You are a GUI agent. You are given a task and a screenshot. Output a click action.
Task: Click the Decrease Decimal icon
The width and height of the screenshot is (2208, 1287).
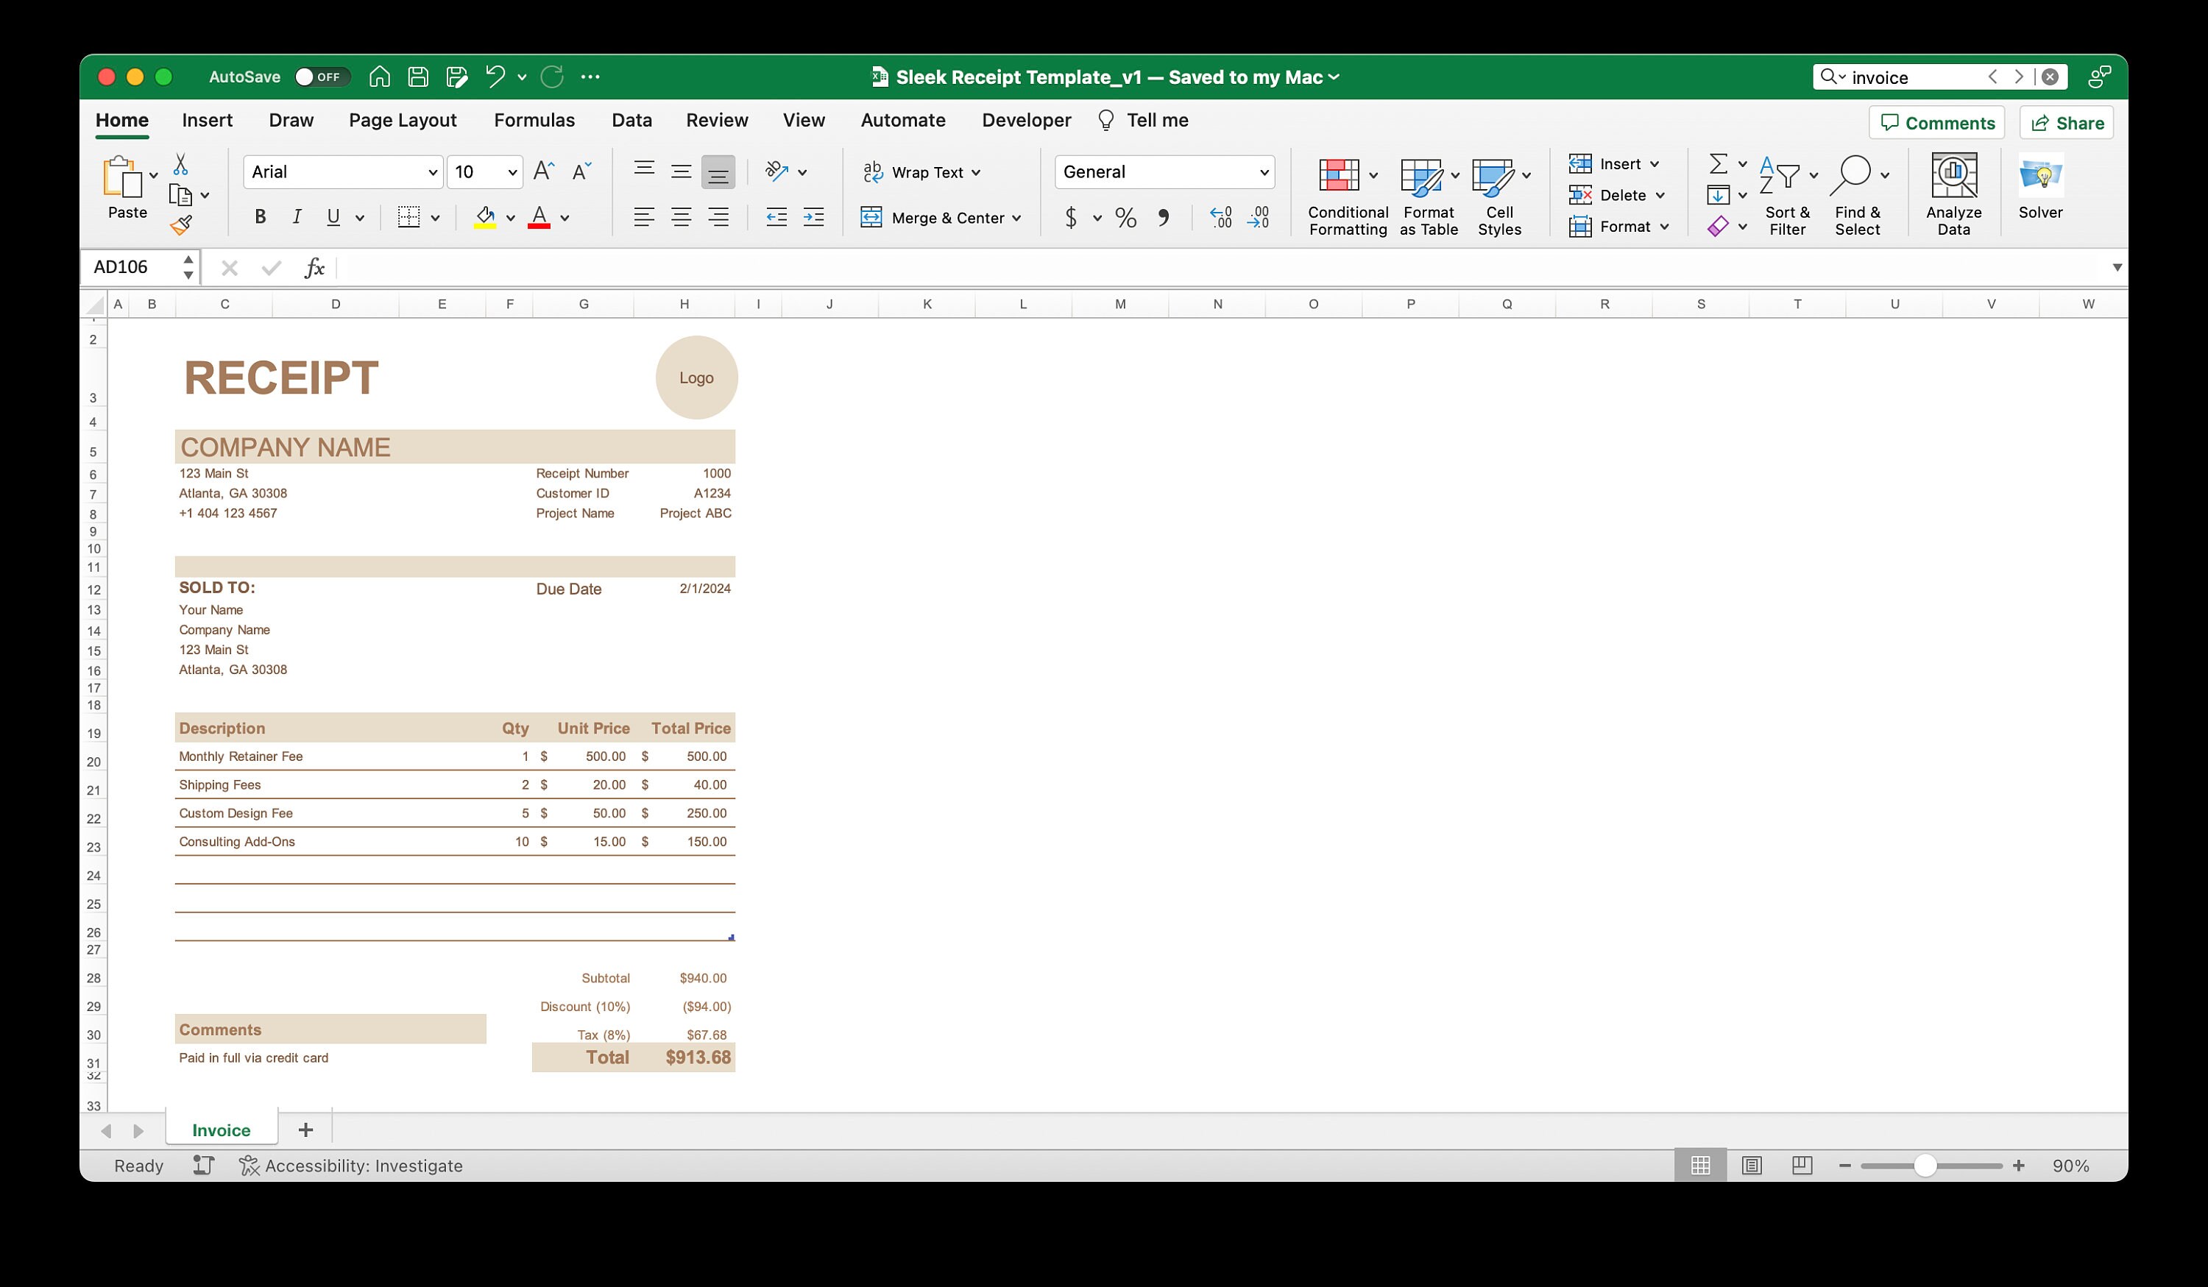click(1259, 217)
